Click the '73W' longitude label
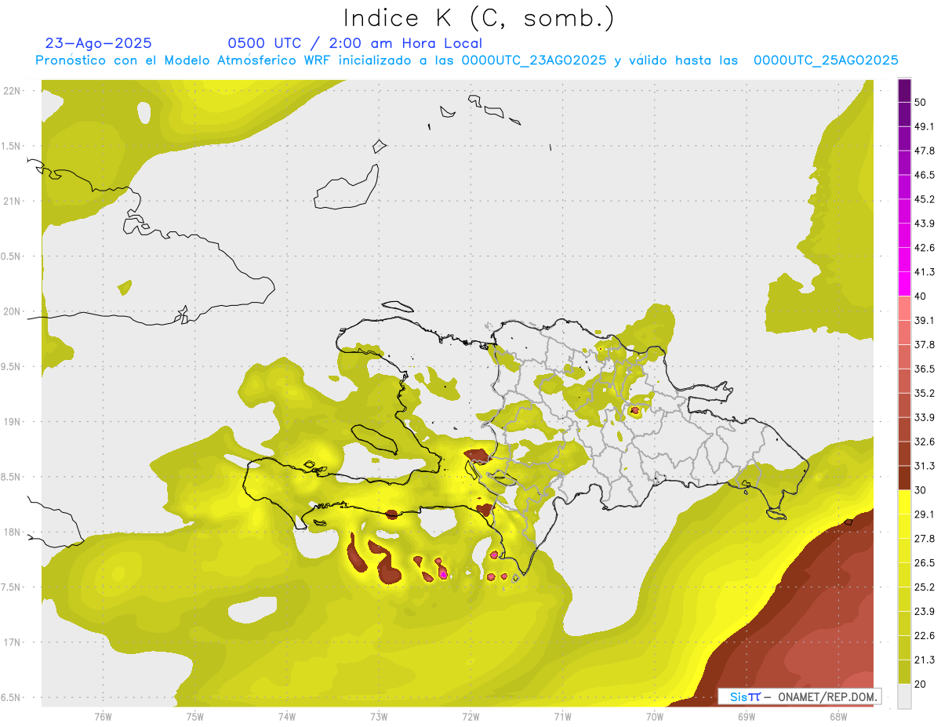Screen dimensions: 941x727 (379, 717)
